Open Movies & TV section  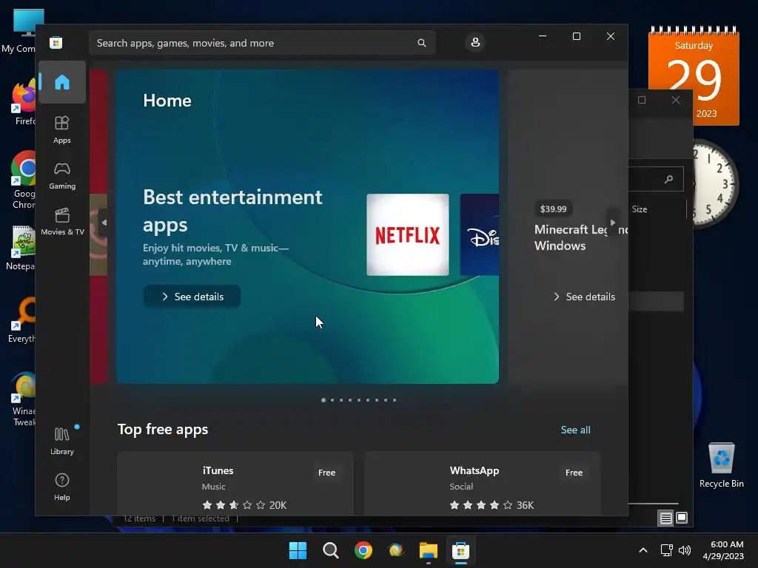pos(62,221)
